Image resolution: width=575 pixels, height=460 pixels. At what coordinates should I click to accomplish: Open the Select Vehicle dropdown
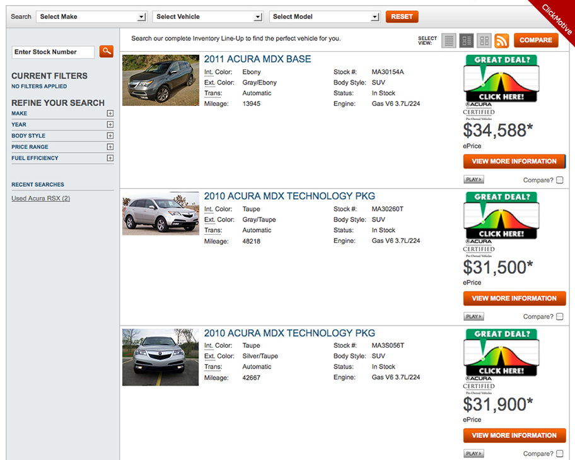point(208,16)
